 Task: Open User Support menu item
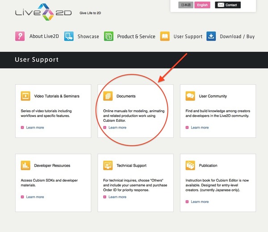click(x=188, y=37)
